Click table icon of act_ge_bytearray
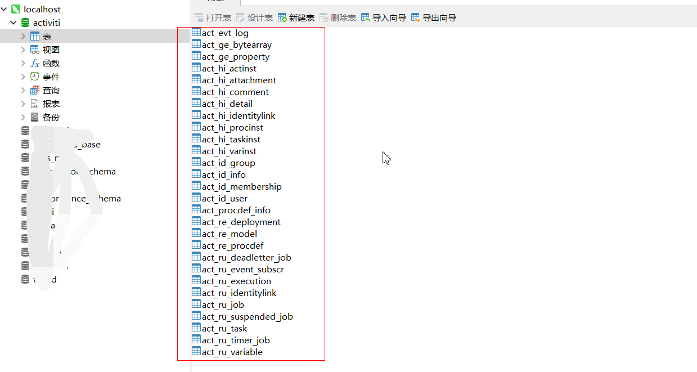Image resolution: width=697 pixels, height=372 pixels. 196,44
